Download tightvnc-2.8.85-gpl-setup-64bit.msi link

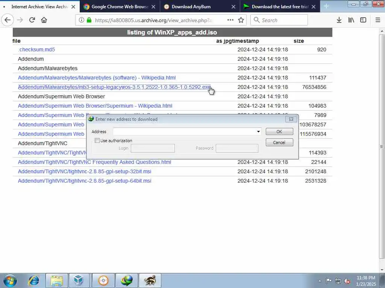[85, 181]
